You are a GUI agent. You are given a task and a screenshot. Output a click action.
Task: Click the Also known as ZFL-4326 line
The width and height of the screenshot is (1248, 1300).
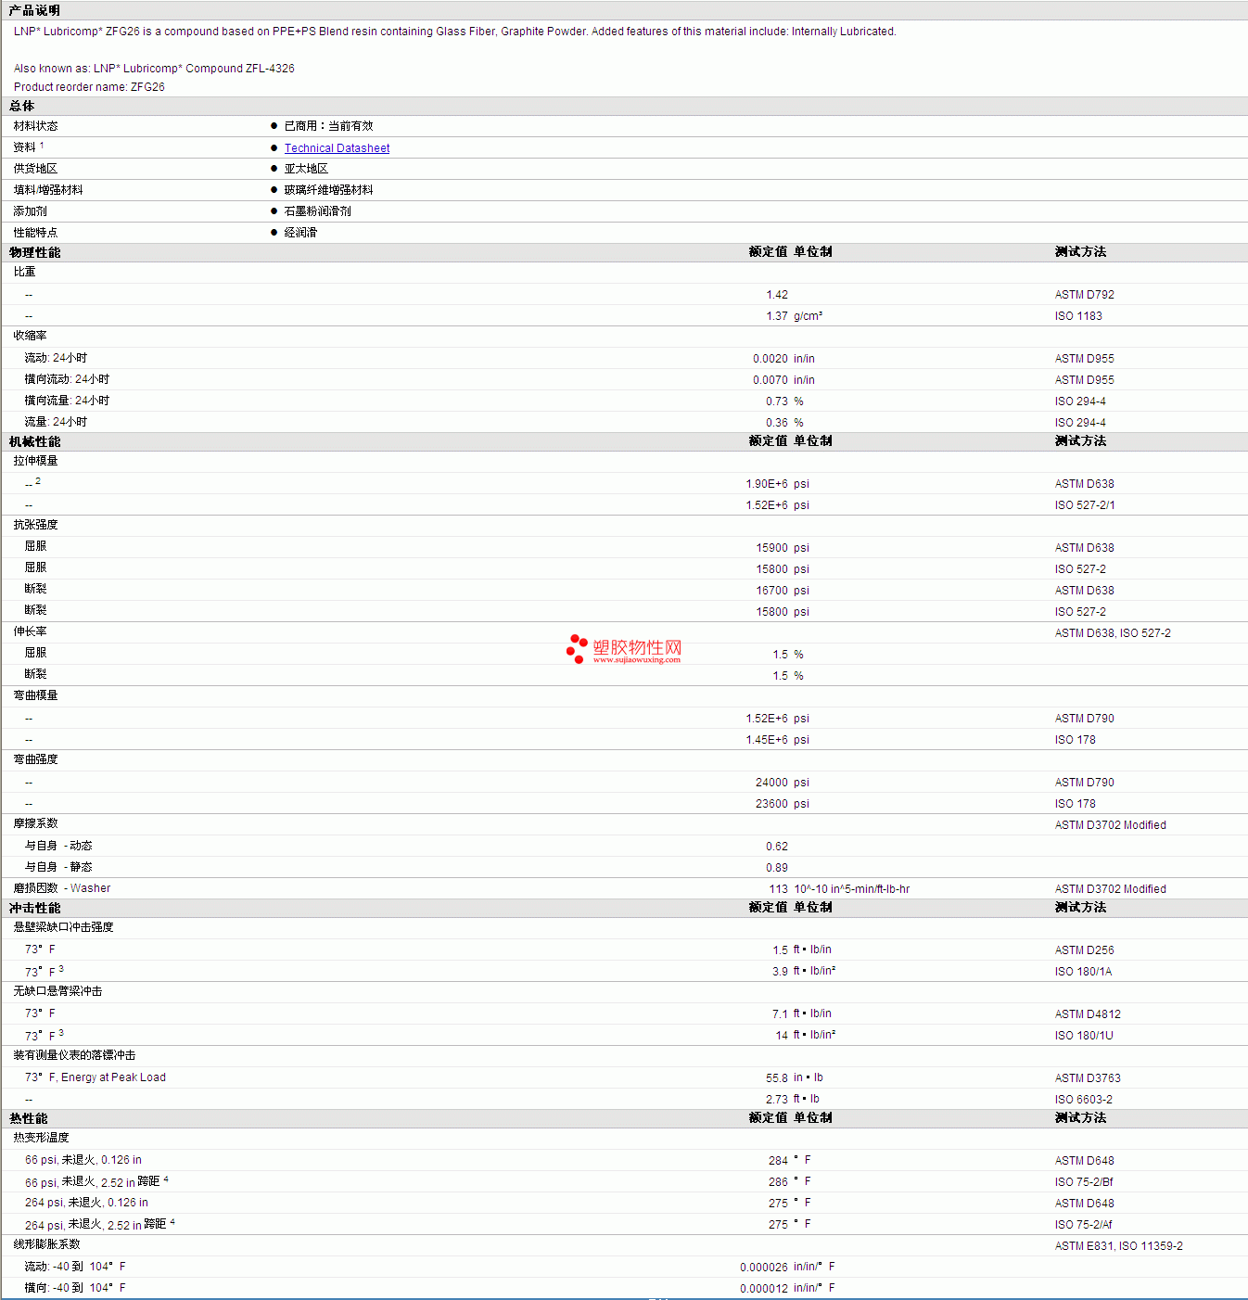(154, 69)
